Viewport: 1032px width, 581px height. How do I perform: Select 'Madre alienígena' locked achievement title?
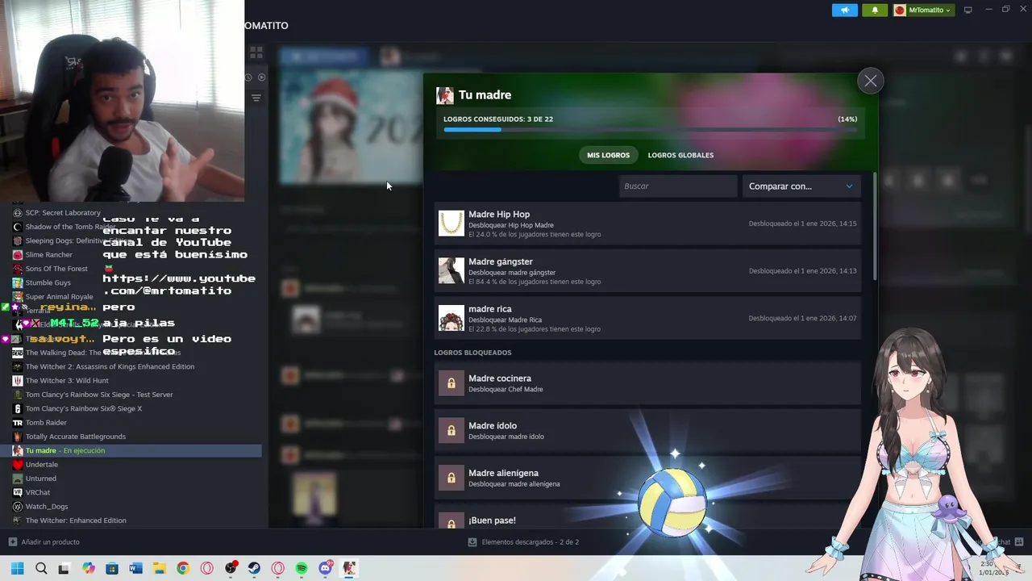503,473
